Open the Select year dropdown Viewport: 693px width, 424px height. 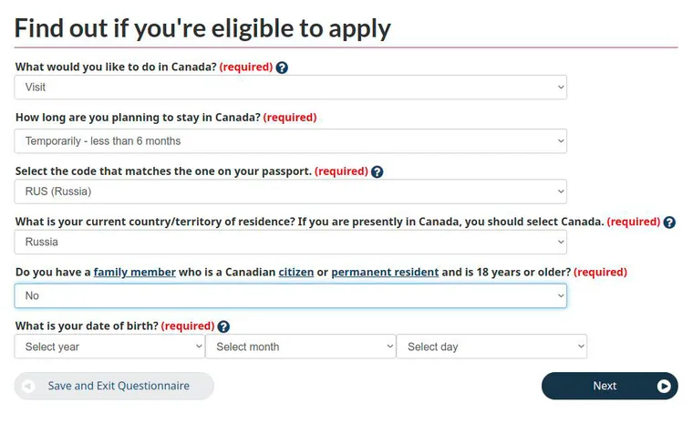click(x=109, y=346)
